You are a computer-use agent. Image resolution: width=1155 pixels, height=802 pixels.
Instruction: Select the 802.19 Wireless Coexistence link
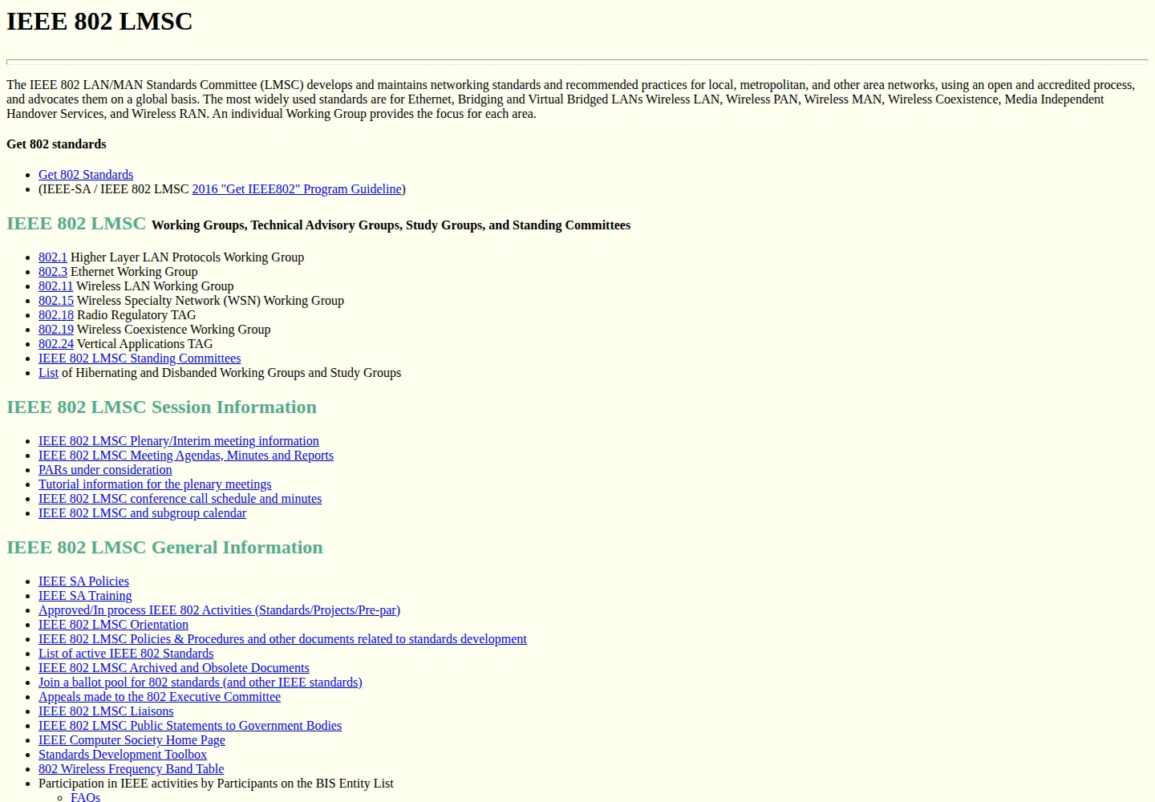click(56, 330)
